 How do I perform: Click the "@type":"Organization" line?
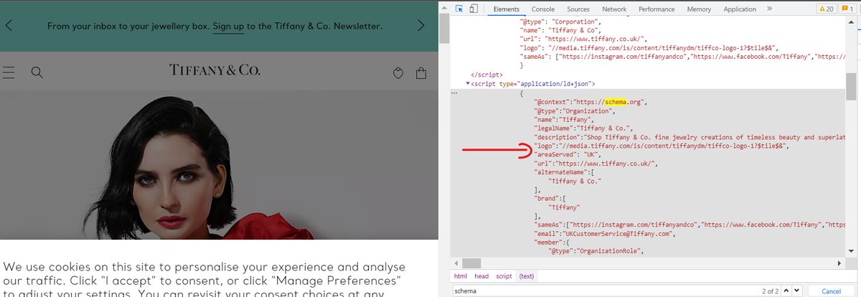575,110
